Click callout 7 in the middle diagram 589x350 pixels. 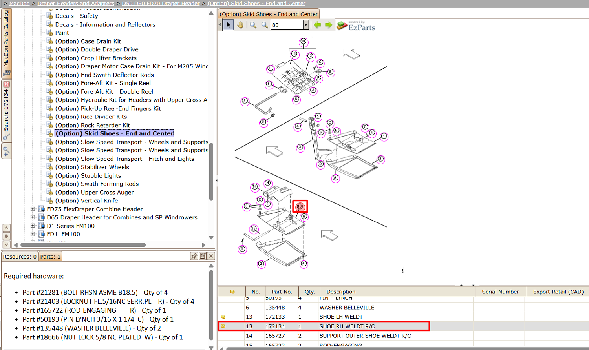point(365,127)
